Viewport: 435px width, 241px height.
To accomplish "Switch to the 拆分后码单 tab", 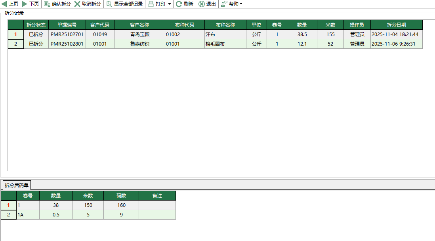I will (17, 185).
